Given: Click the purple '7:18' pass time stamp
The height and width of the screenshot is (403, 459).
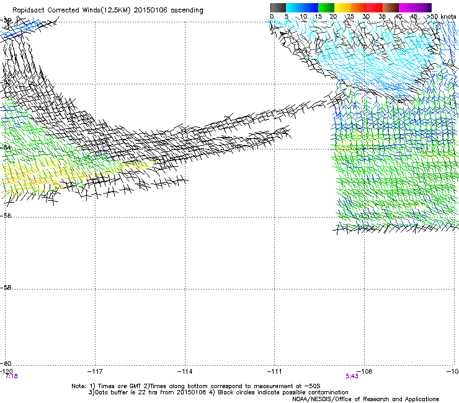Looking at the screenshot, I should (x=11, y=376).
